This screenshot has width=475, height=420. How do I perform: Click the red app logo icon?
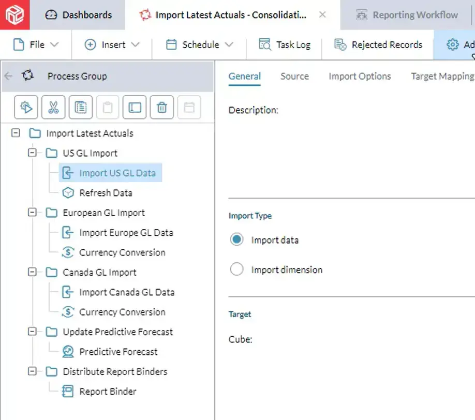tap(15, 14)
